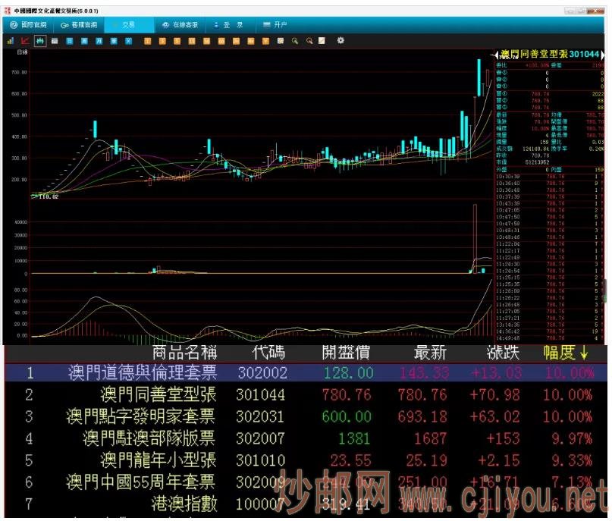The width and height of the screenshot is (612, 521).
Task: Click code 302031 in the list
Action: [260, 417]
